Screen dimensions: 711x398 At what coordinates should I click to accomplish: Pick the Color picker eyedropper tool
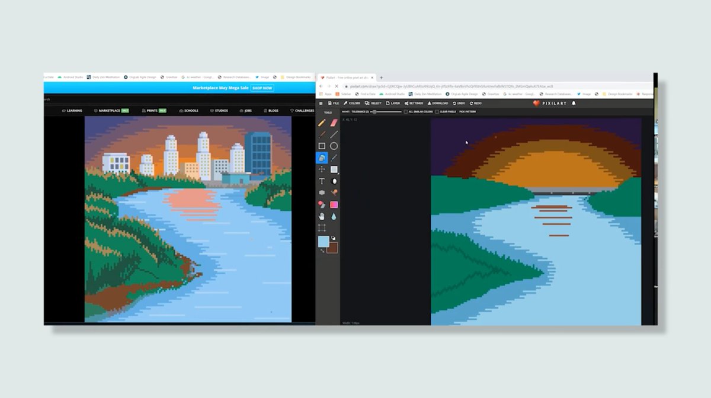point(334,158)
